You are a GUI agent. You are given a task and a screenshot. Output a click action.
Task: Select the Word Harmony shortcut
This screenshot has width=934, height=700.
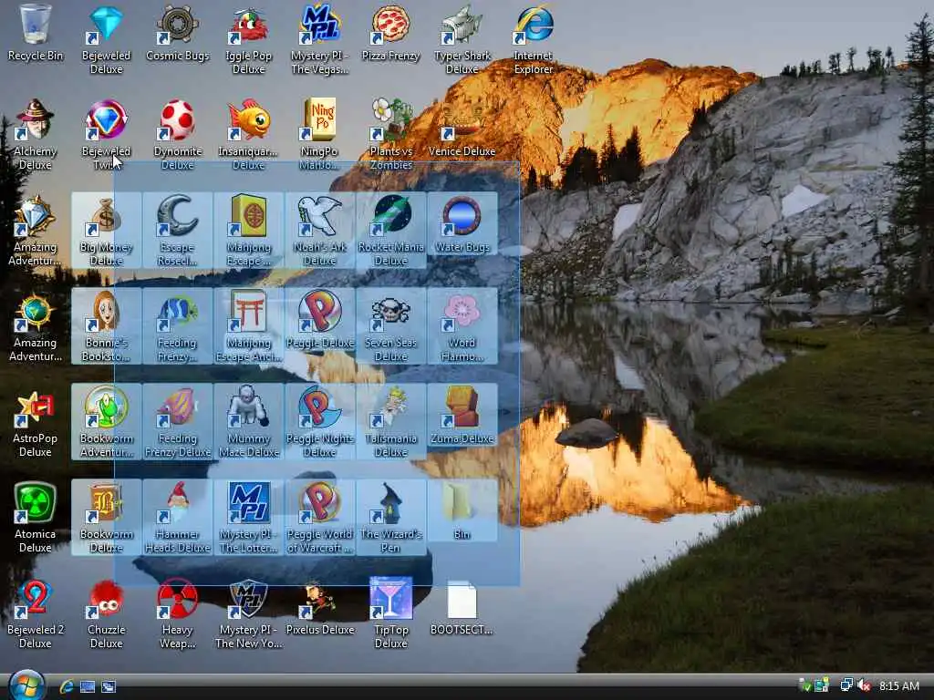click(462, 325)
